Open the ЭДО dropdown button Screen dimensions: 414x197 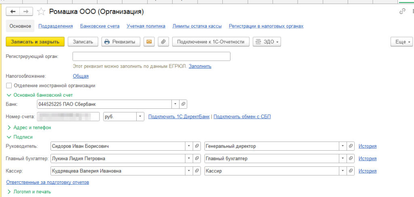point(267,42)
